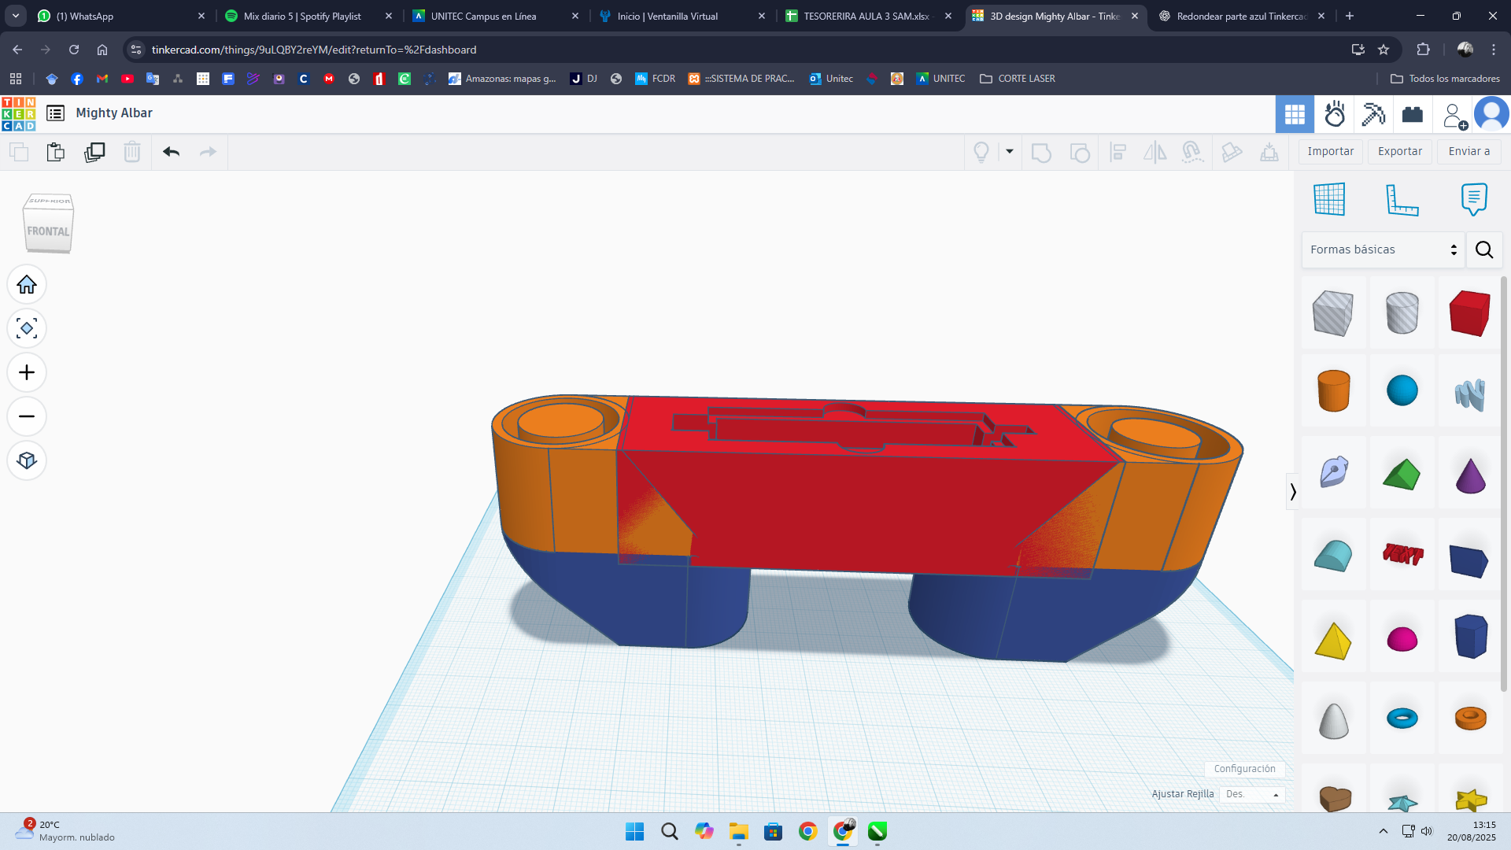Select the Ruler tool

pyautogui.click(x=1402, y=199)
